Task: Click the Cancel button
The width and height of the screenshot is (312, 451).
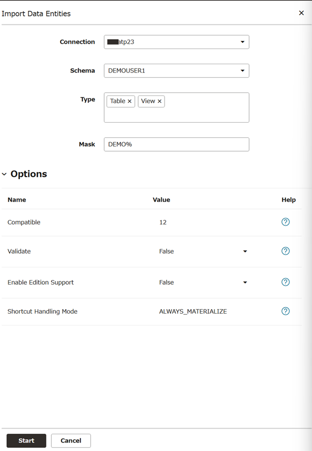Action: (71, 441)
